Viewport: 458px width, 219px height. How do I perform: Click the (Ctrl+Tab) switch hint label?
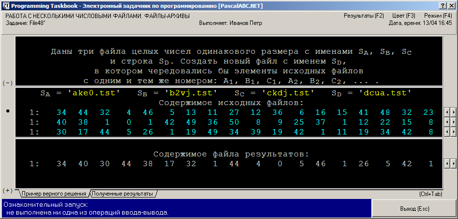[x=431, y=194]
